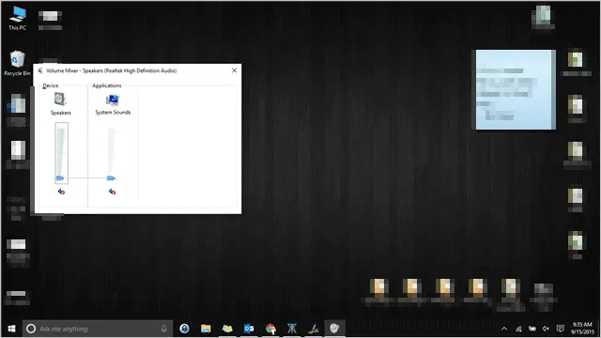Open the Speakers device icon in Volume Mixer
This screenshot has width=601, height=338.
(60, 100)
